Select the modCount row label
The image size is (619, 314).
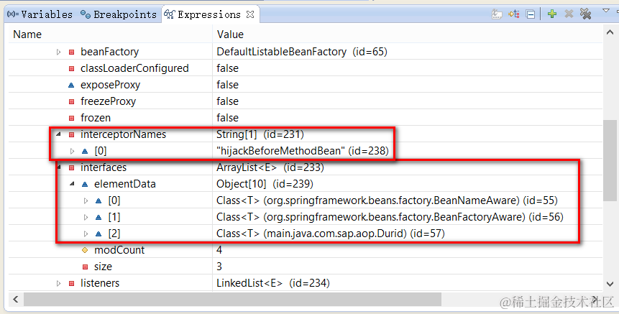point(119,250)
